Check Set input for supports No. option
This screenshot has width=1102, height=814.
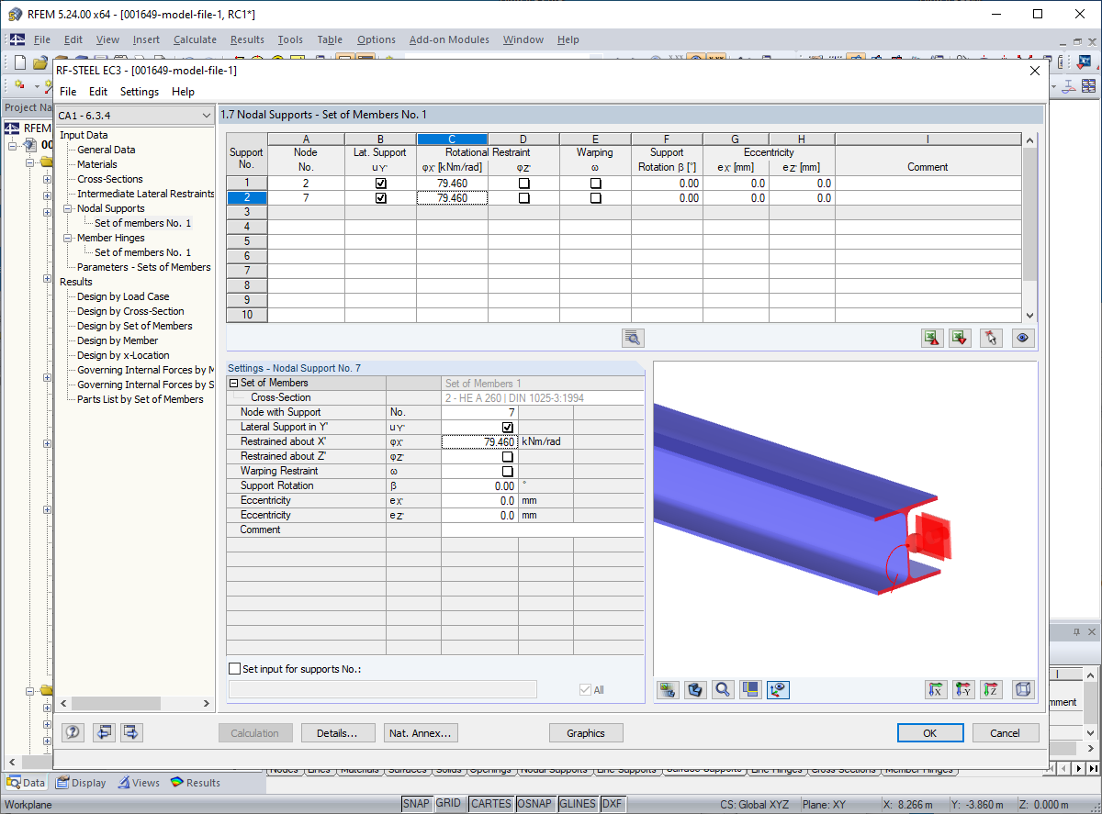[234, 669]
